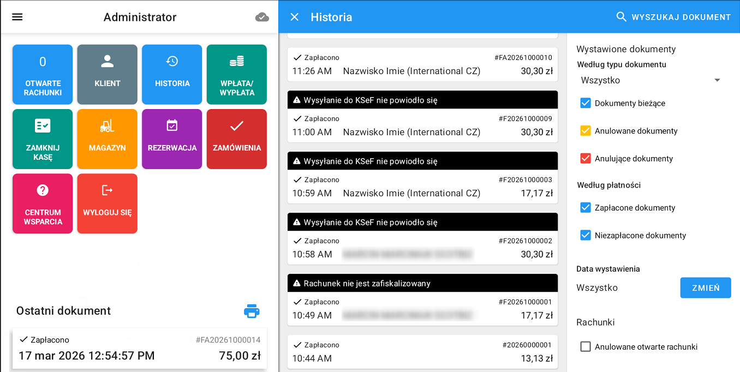Open document #F20261000003 row
Image resolution: width=740 pixels, height=372 pixels.
(x=422, y=187)
